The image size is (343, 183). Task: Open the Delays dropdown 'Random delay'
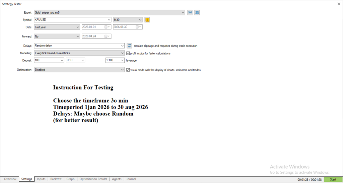[79, 45]
